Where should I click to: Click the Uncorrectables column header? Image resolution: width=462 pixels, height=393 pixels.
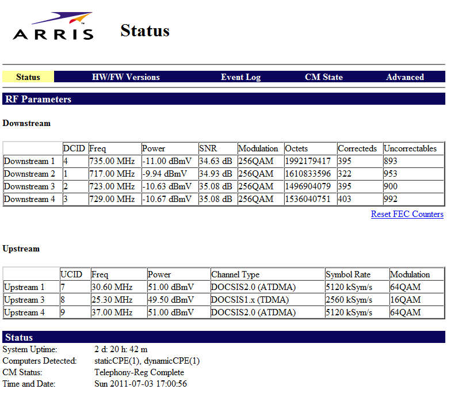pos(410,148)
